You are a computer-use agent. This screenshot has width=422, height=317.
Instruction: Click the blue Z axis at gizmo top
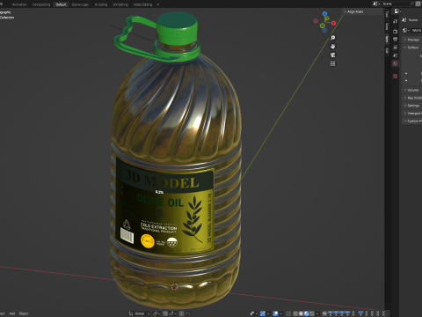point(324,14)
